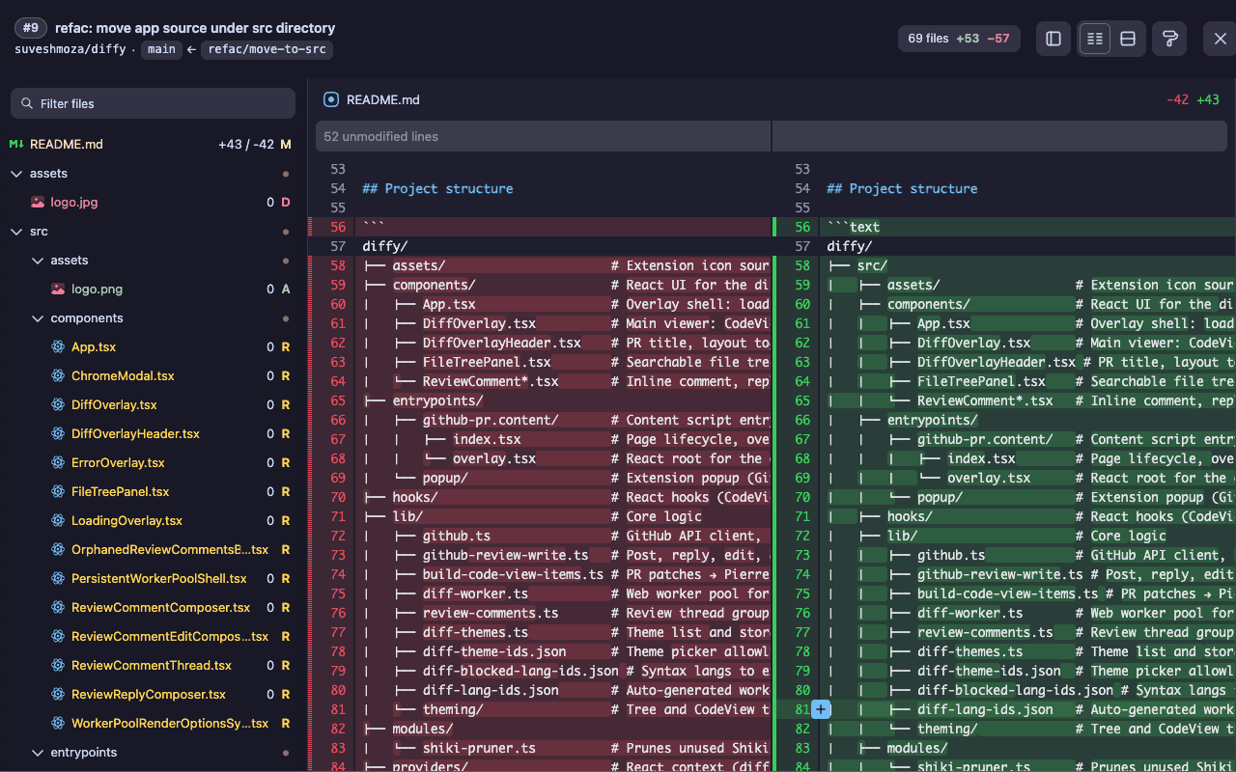Click the -42 +43 stats in file header

pyautogui.click(x=1193, y=99)
